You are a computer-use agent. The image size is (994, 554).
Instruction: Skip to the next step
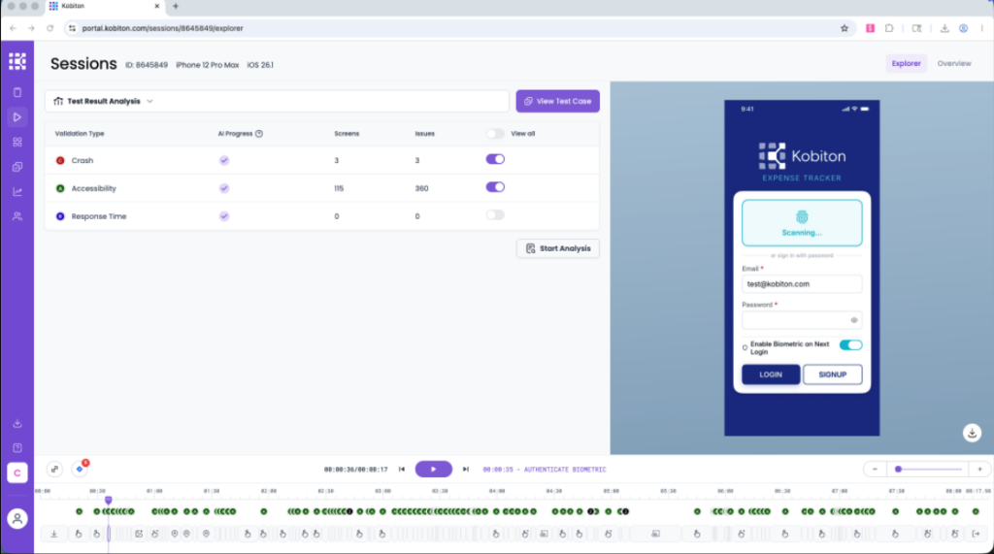click(465, 469)
